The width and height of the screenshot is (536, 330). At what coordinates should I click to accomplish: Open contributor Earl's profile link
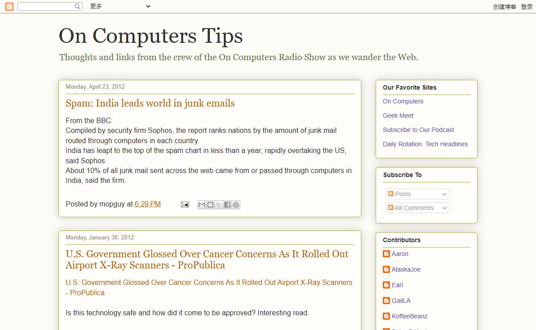397,285
